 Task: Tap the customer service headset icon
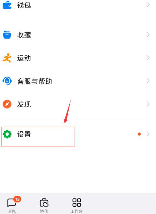(7, 81)
